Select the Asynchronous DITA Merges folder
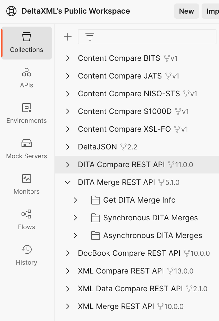This screenshot has width=219, height=321. coord(152,236)
